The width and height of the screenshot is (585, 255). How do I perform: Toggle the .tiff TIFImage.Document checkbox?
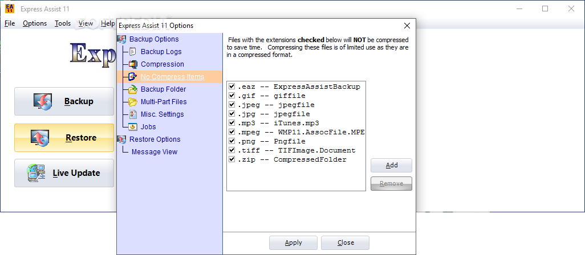tap(231, 150)
